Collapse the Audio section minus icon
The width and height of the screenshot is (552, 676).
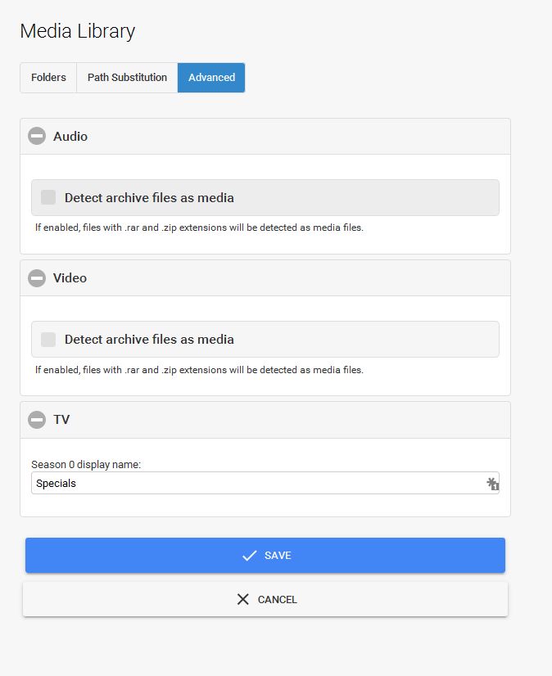[37, 137]
